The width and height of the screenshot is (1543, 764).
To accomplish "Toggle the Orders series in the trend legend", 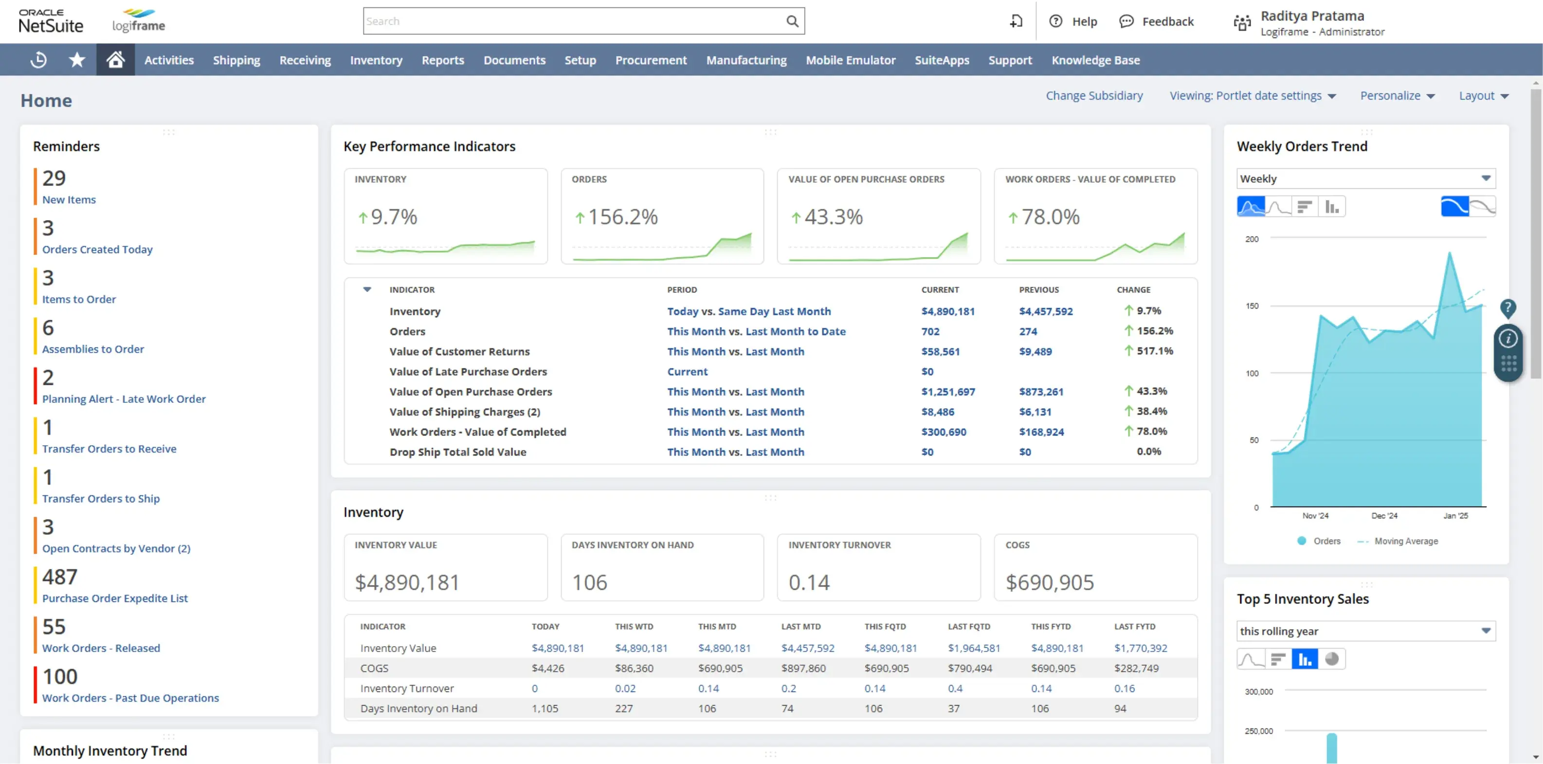I will tap(1320, 541).
